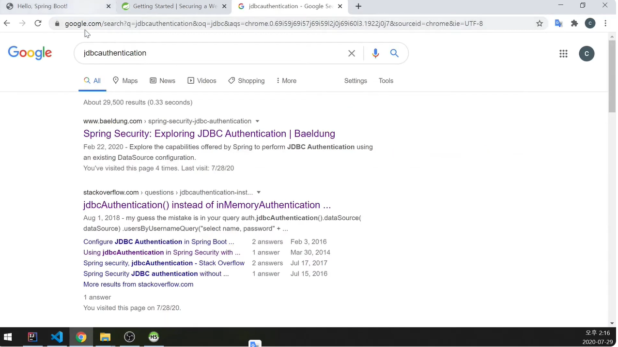Open Maps search results
618x347 pixels.
(x=125, y=81)
